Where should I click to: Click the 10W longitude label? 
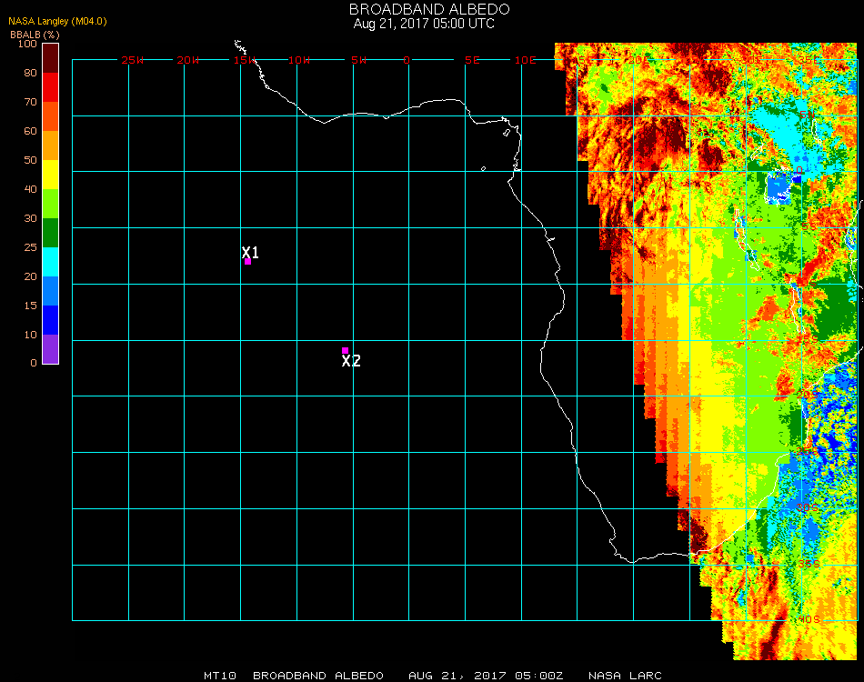pyautogui.click(x=299, y=60)
